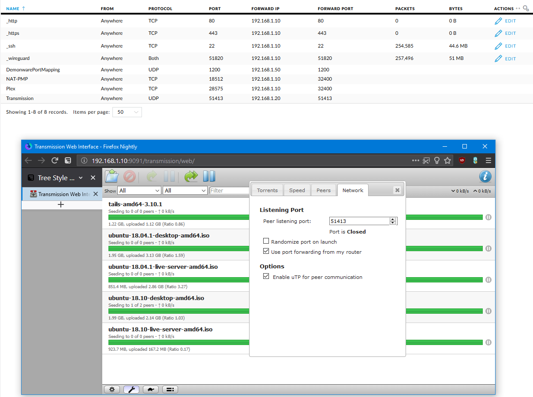This screenshot has height=397, width=533.
Task: Click the Peer listening port field
Action: point(359,221)
